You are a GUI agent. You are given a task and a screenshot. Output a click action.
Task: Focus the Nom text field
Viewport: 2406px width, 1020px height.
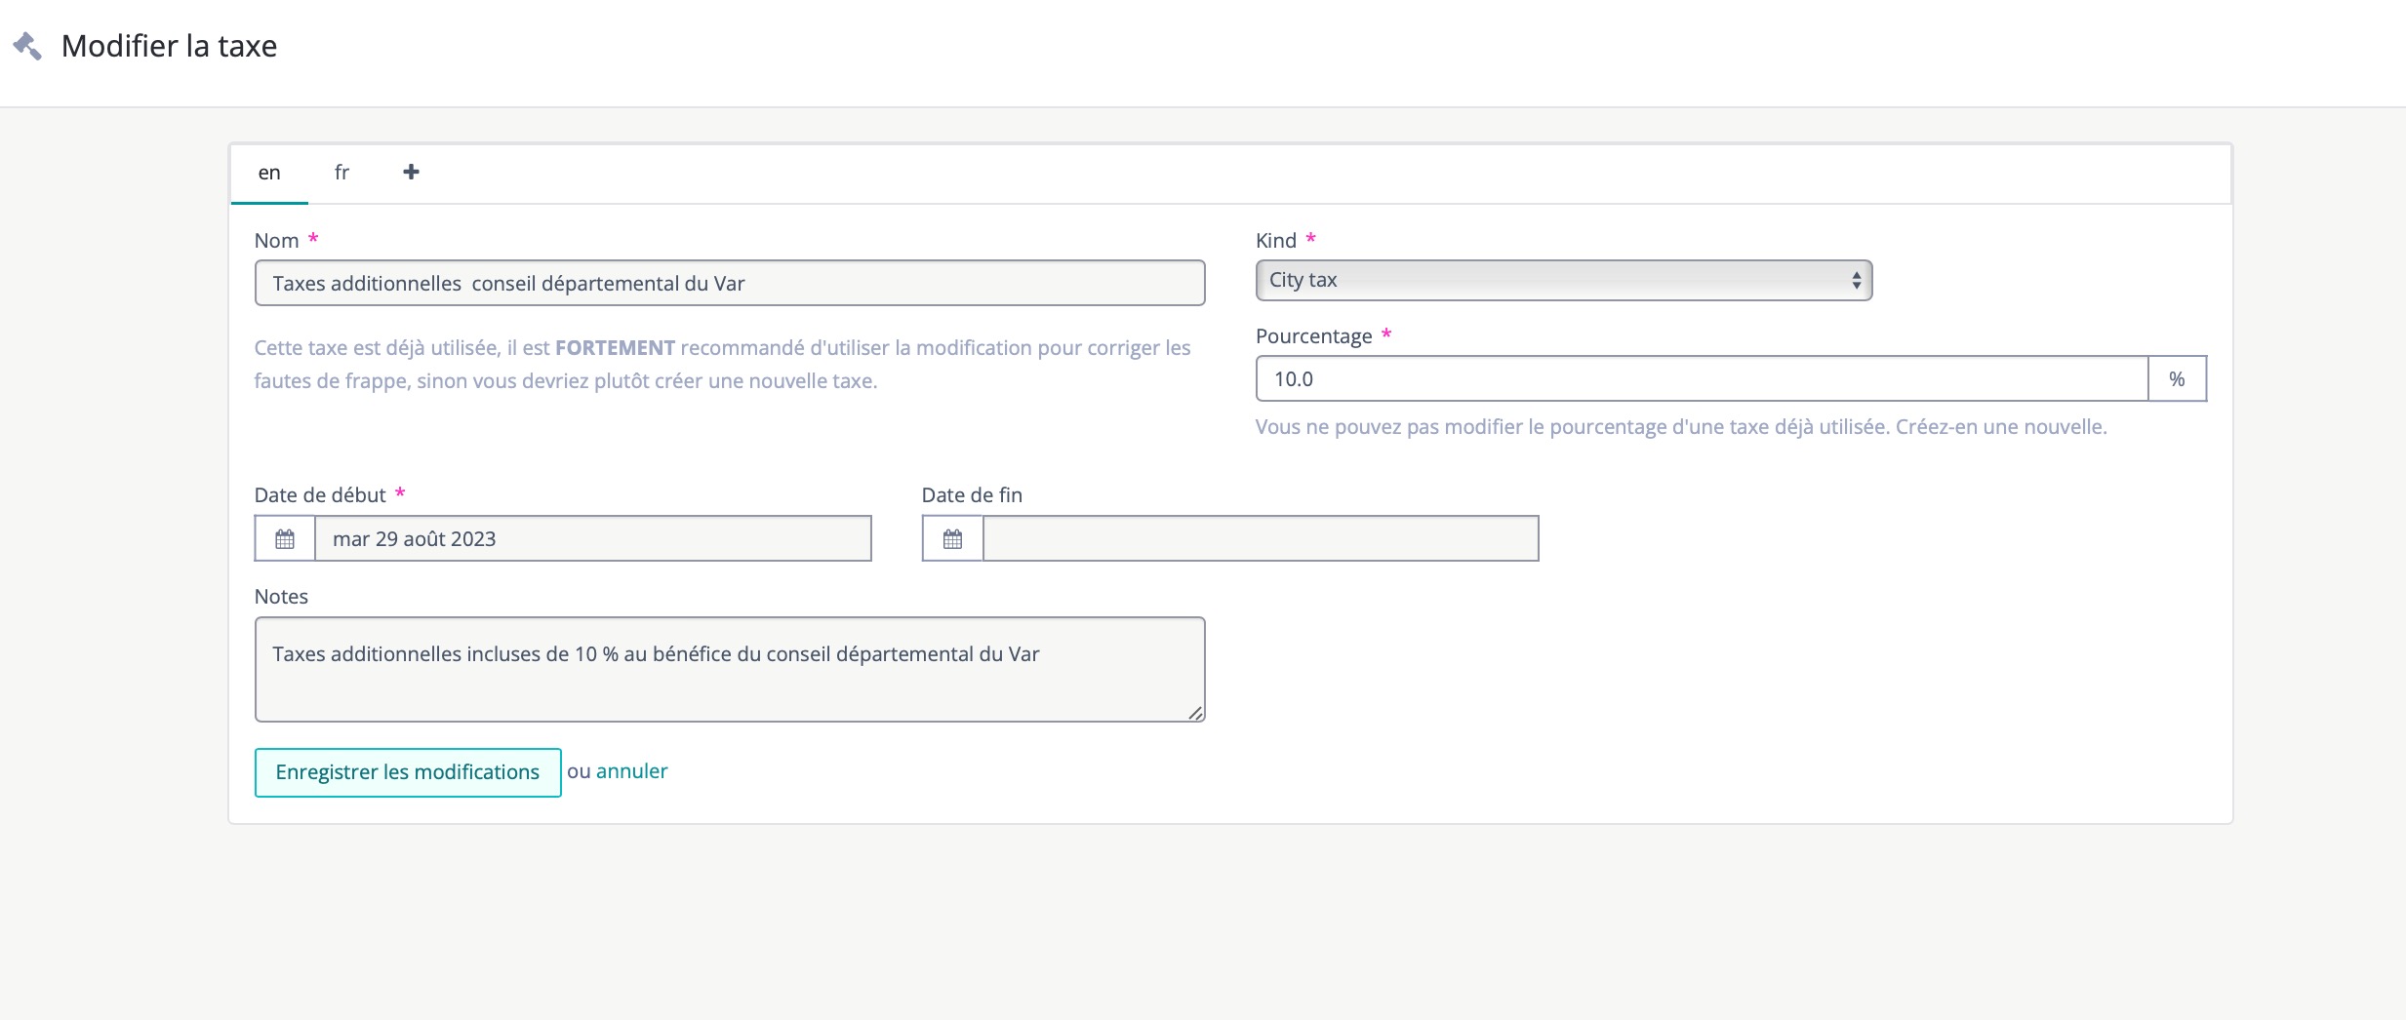729,284
